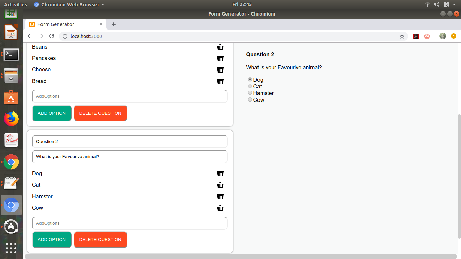
Task: Open the Chromium Web Browser title bar menu
Action: coord(69,4)
